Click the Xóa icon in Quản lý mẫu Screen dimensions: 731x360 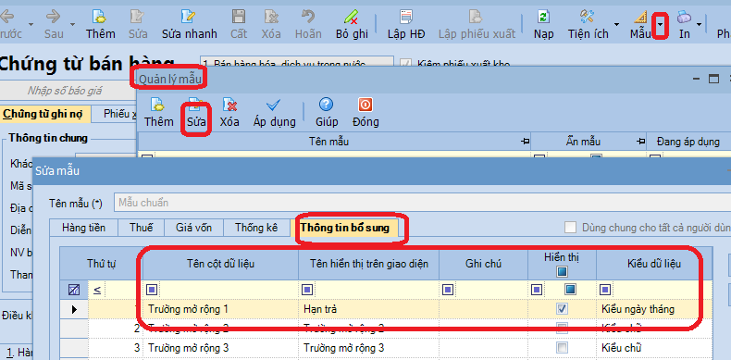click(x=229, y=113)
